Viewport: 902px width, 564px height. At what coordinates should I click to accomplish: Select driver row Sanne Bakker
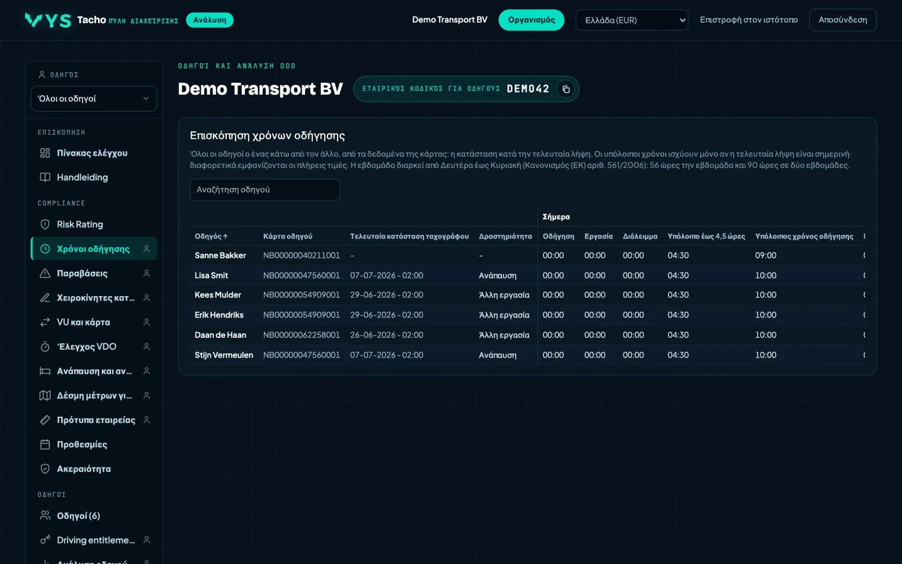click(x=527, y=255)
